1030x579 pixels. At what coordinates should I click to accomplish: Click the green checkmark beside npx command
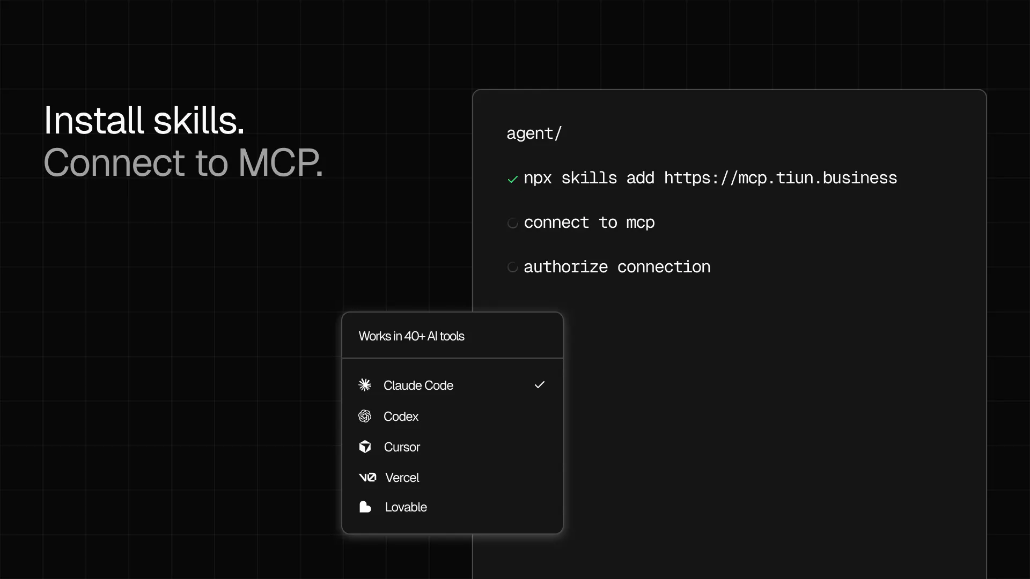tap(513, 179)
